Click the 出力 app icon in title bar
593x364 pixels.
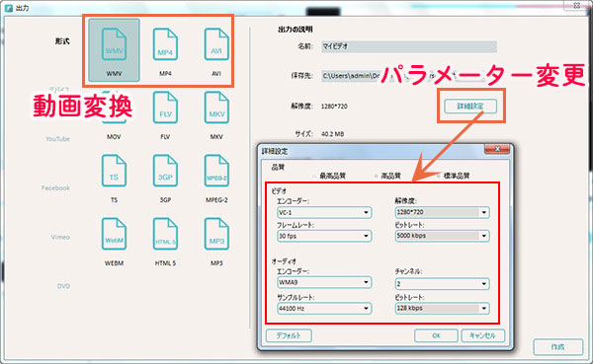click(8, 8)
